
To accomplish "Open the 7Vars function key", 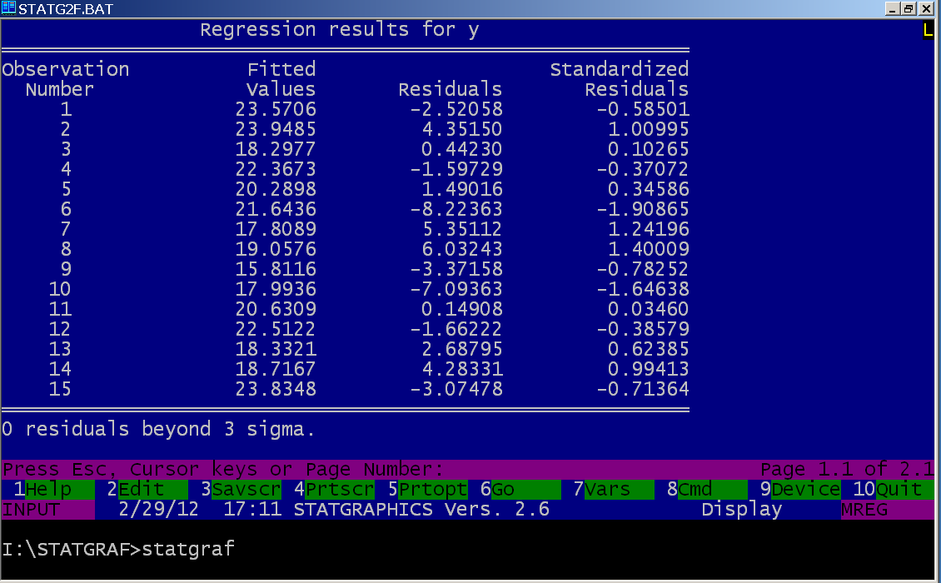I will tap(614, 490).
